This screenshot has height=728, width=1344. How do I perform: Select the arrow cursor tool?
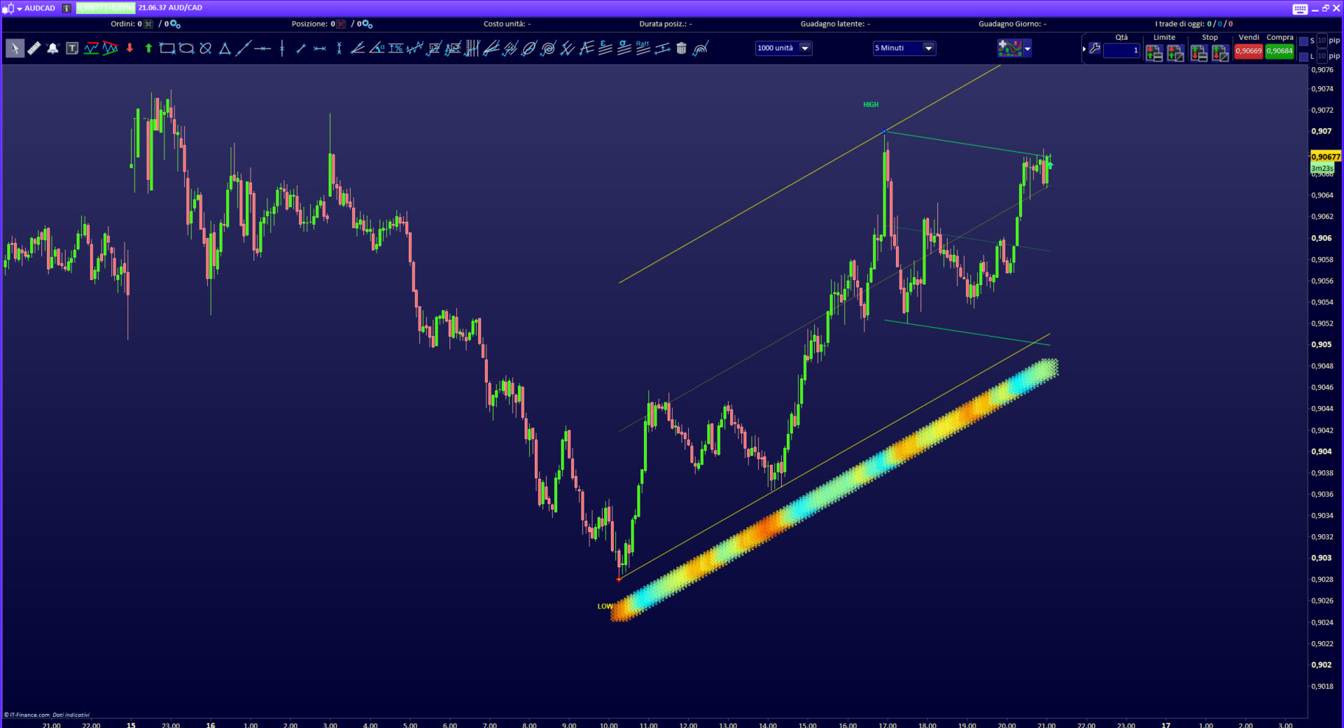pyautogui.click(x=15, y=48)
